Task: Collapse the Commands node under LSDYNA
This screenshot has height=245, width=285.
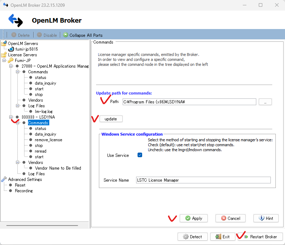Action: (x=17, y=122)
